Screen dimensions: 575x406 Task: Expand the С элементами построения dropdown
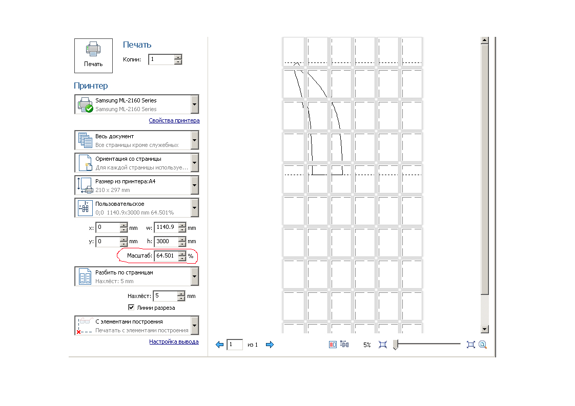click(x=195, y=326)
